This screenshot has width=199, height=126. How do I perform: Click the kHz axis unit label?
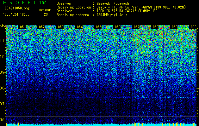pyautogui.click(x=3, y=26)
